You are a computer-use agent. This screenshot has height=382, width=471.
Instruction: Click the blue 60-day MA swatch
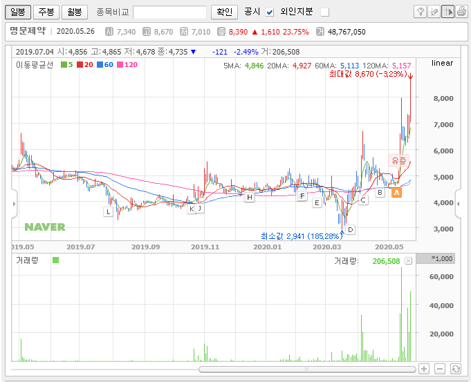[x=100, y=64]
